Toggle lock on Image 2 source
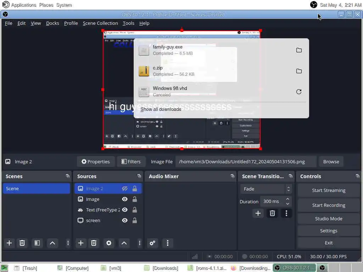The height and width of the screenshot is (272, 363). click(x=134, y=189)
